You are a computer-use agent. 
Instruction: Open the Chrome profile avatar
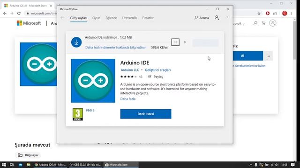(285, 14)
